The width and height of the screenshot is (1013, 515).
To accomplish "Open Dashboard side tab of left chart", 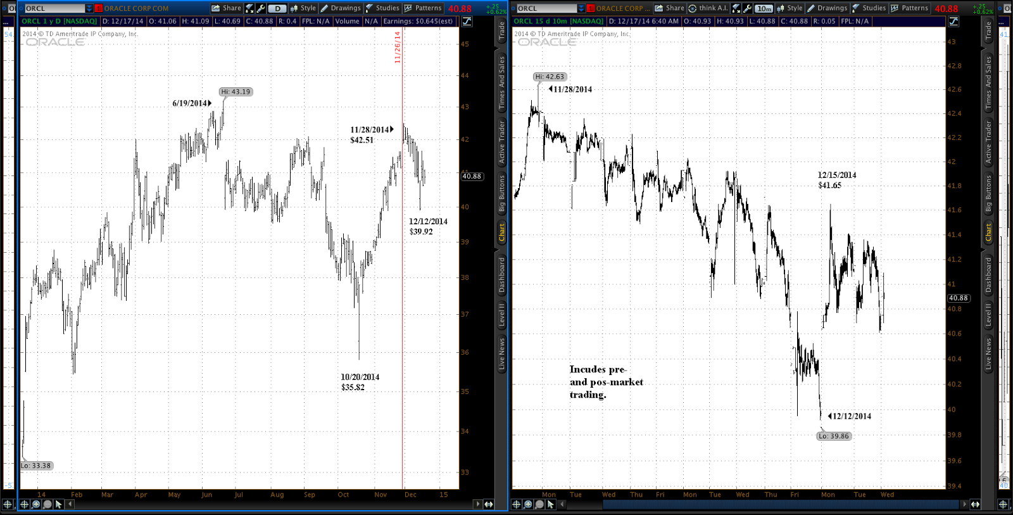I will (501, 275).
